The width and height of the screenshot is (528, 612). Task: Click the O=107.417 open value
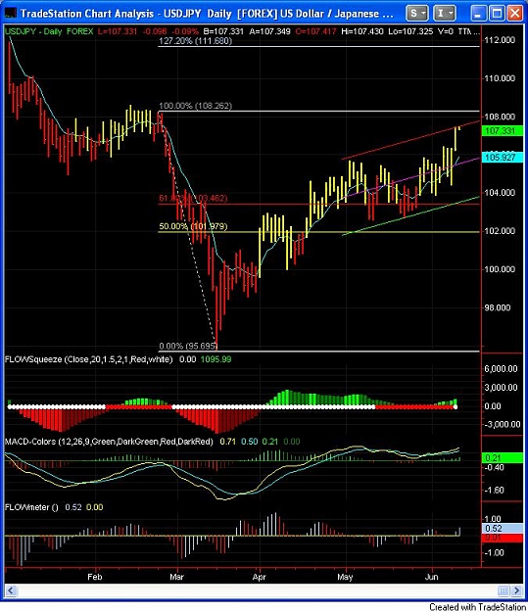tap(315, 31)
